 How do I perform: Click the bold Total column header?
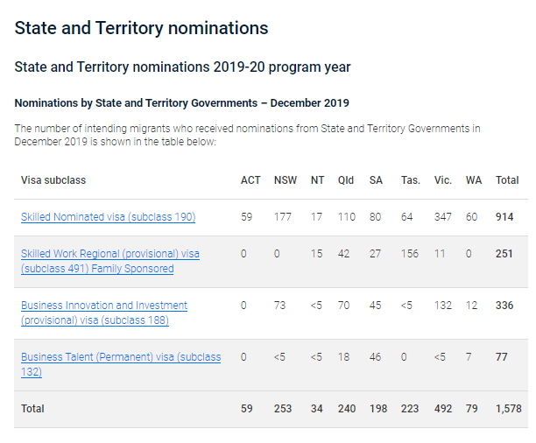click(507, 180)
